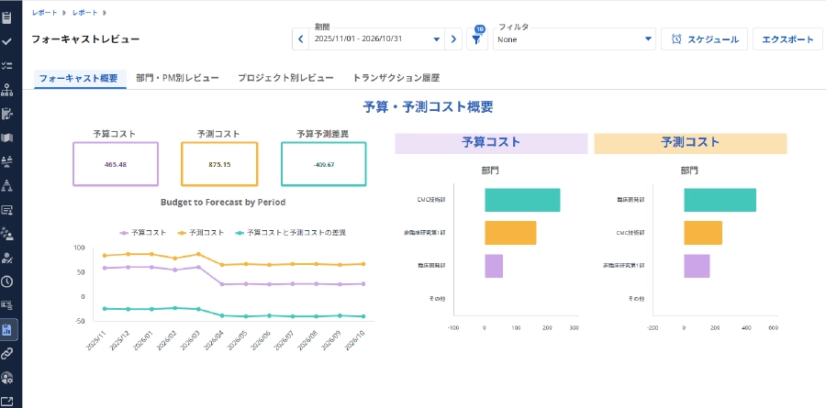Open the filter funnel icon with badge

pyautogui.click(x=477, y=39)
